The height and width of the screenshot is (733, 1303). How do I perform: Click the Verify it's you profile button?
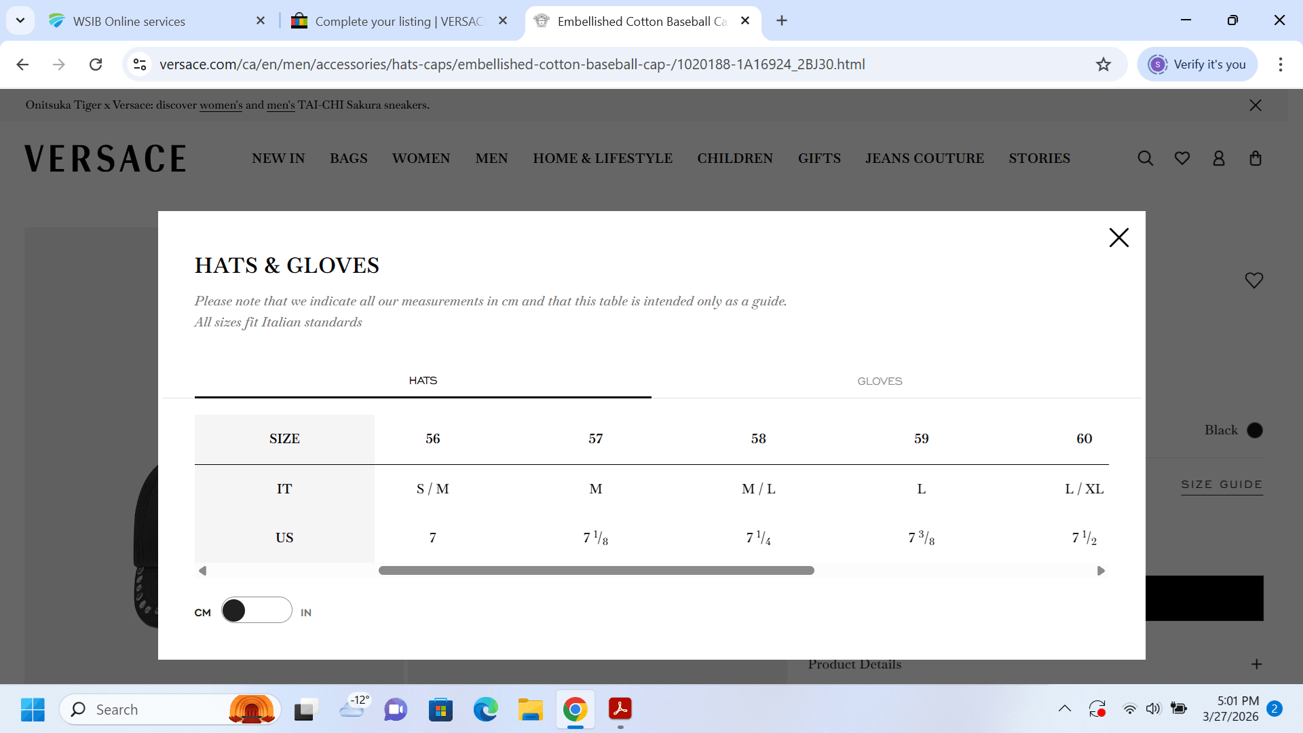1197,64
